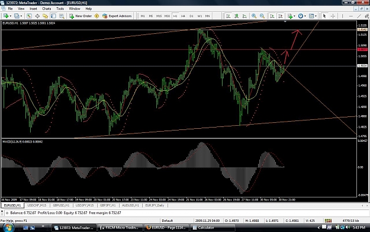Viewport: 370px width, 232px height.
Task: Click the 5:43 PM taskbar clock
Action: (x=359, y=228)
